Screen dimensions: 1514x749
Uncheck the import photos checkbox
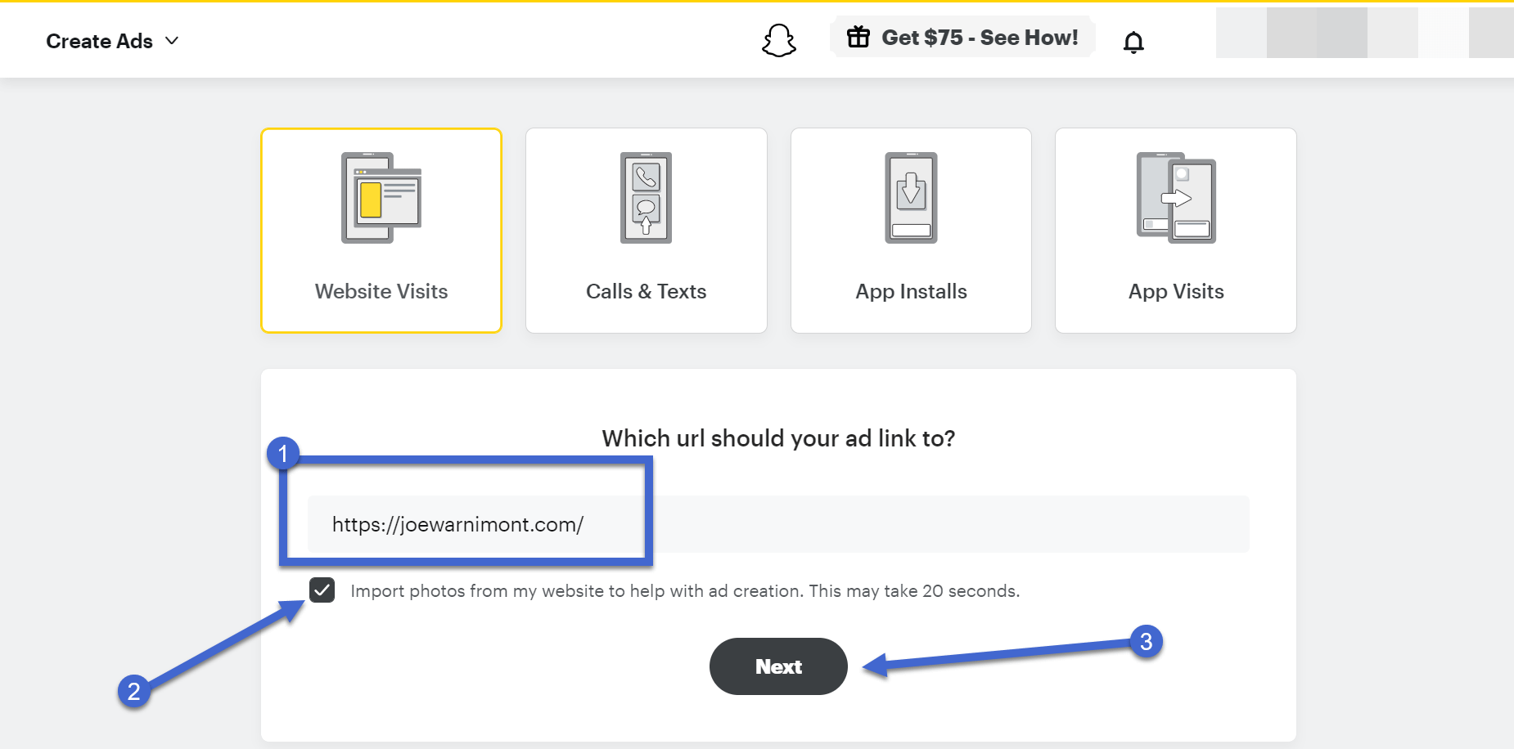(x=322, y=590)
